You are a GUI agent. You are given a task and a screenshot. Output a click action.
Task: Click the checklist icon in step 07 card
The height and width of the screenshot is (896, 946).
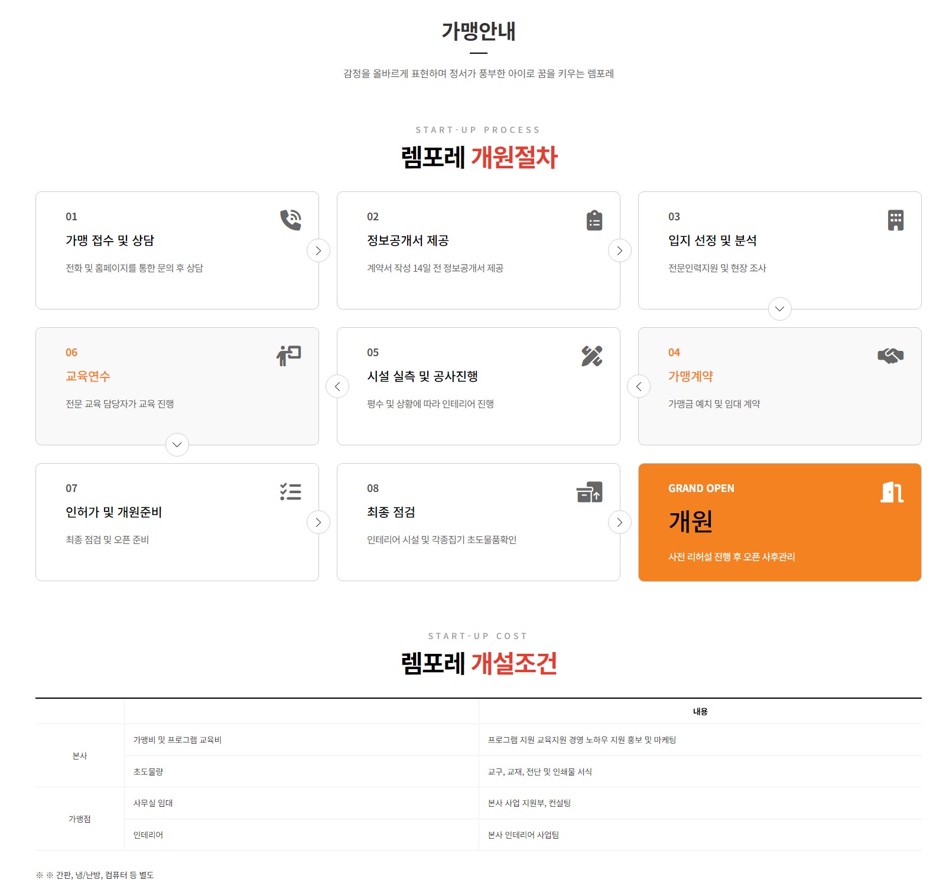[290, 492]
